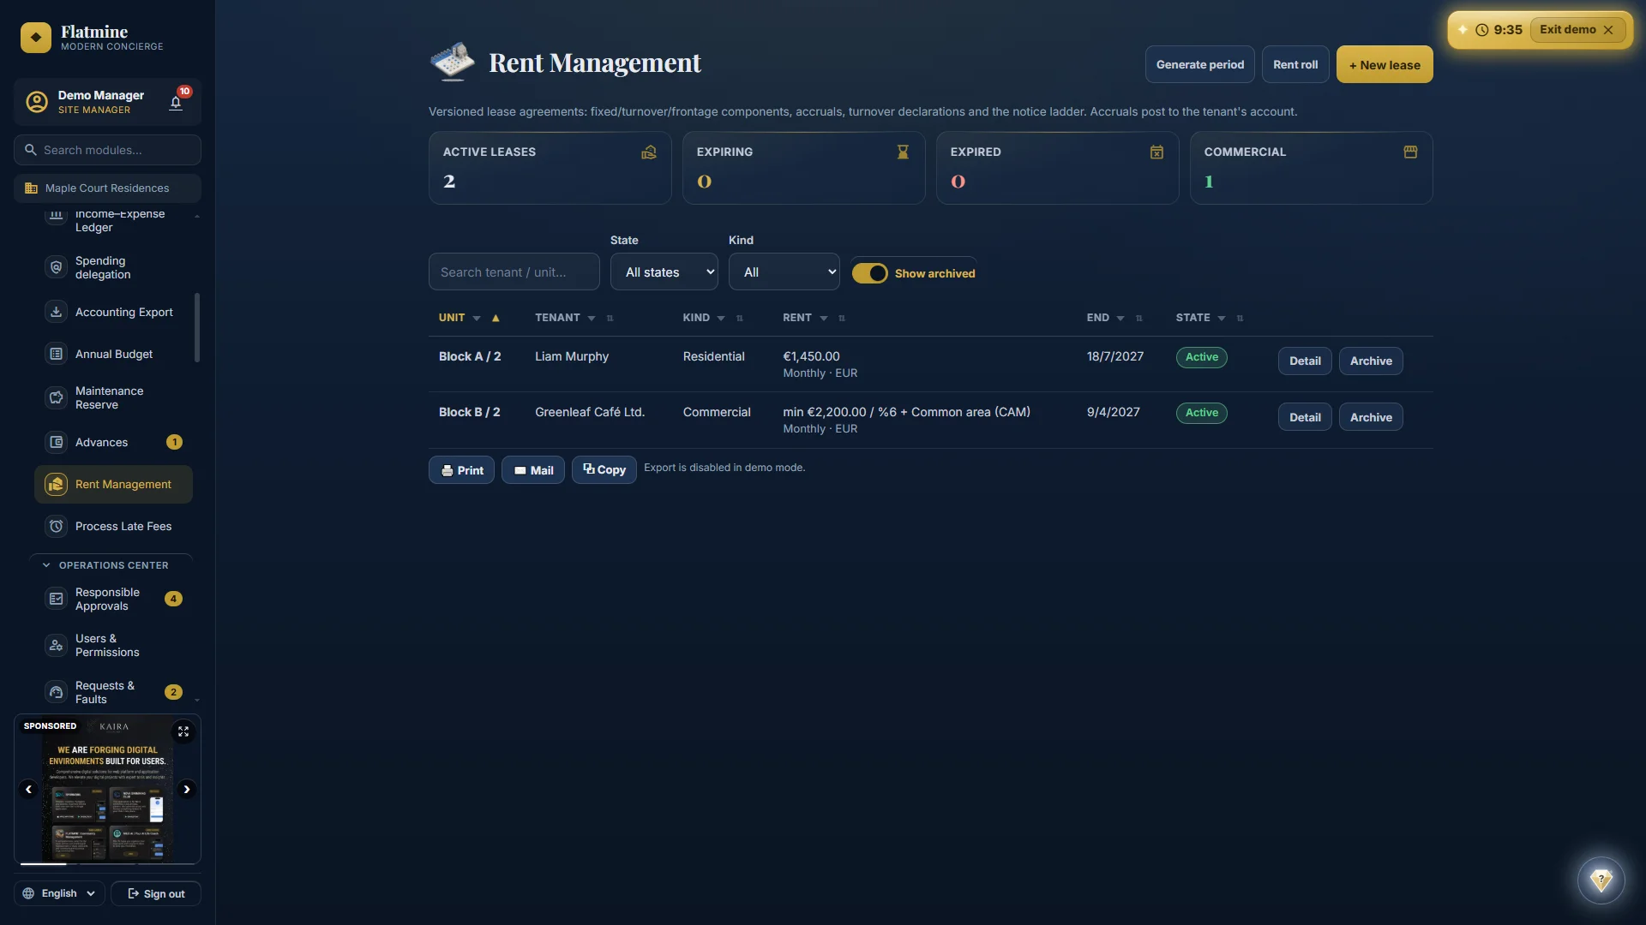Click the Demo Manager profile avatar
The width and height of the screenshot is (1646, 925).
[x=36, y=102]
